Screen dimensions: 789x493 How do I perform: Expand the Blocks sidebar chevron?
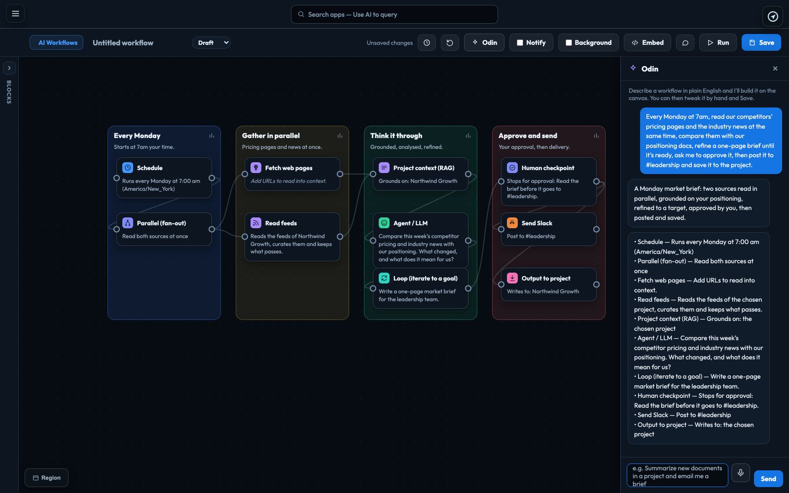[9, 68]
